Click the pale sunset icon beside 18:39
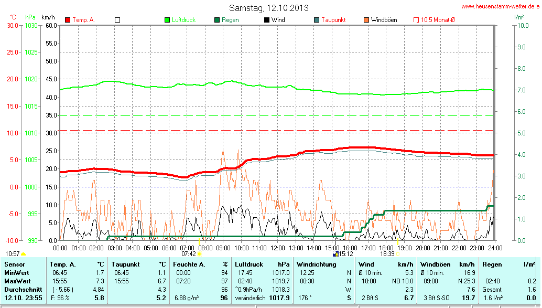Screen dimensions: 542x308 (399, 254)
